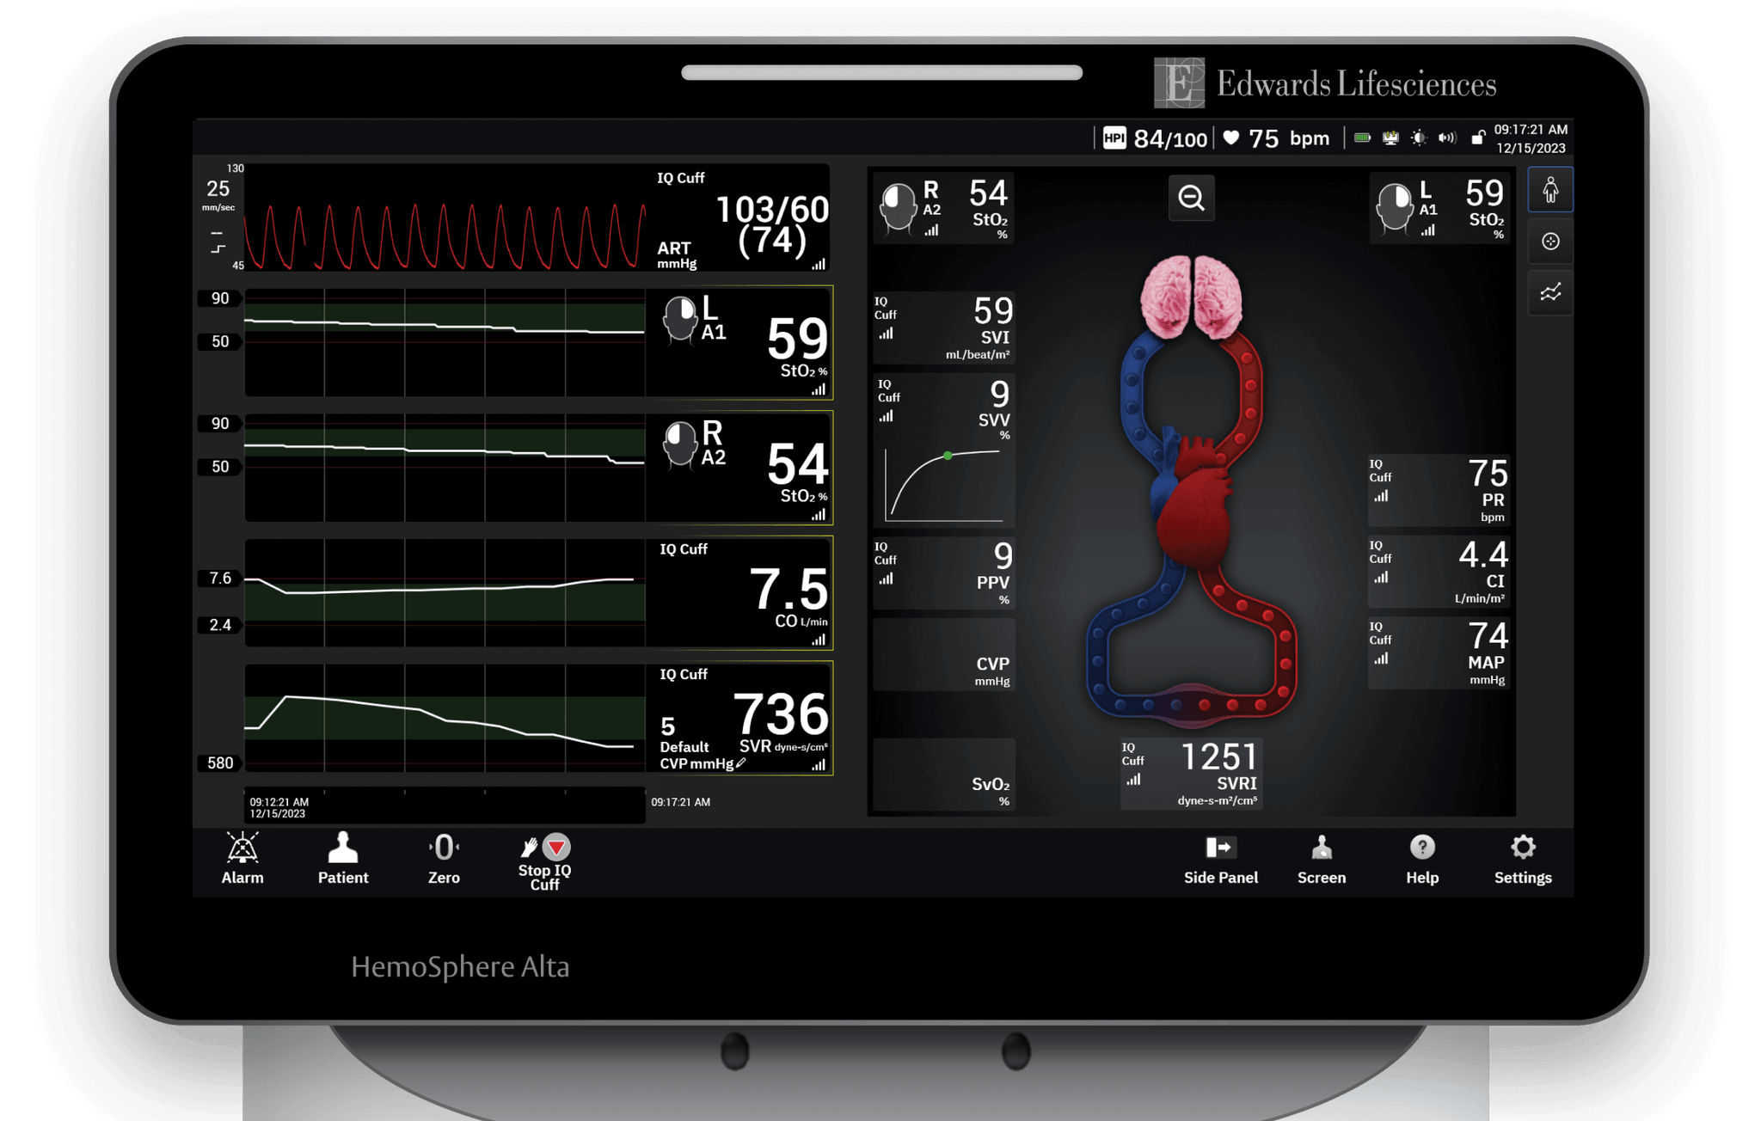Tap the 130 upper scale on ART waveform
This screenshot has height=1121, width=1761.
(235, 168)
